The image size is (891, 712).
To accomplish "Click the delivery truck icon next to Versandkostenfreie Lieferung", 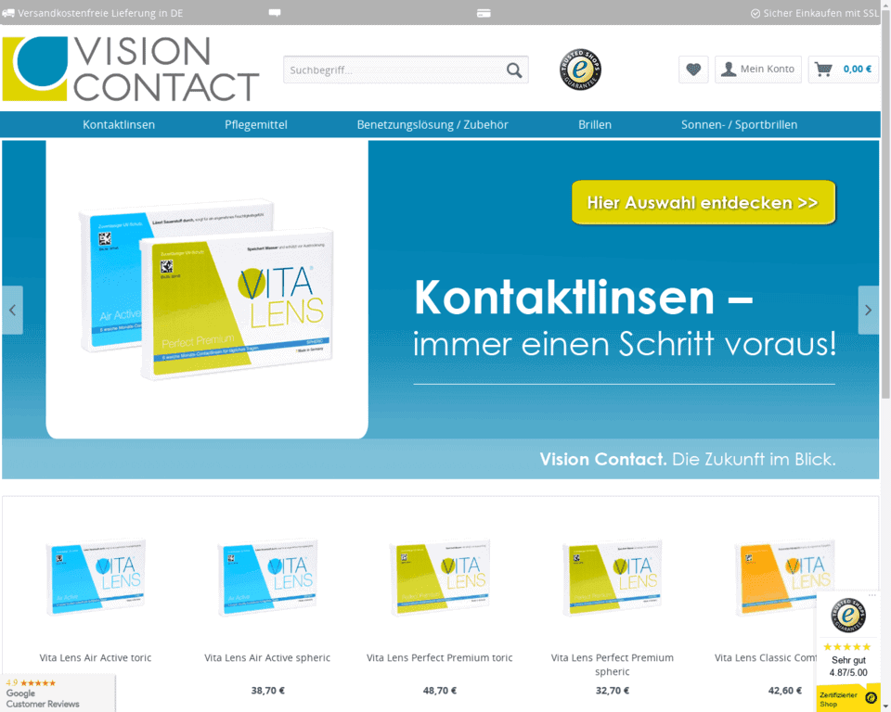I will [9, 12].
